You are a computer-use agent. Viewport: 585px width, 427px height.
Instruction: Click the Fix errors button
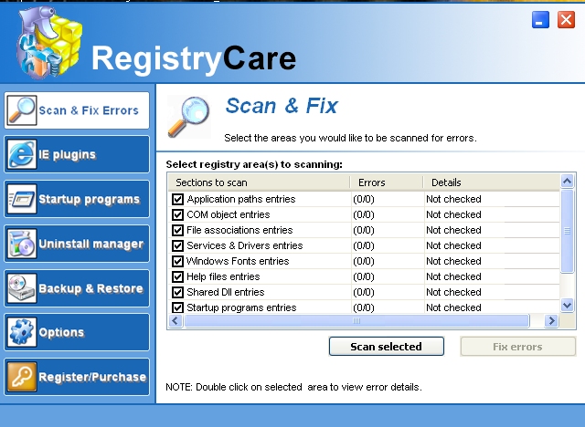coord(518,347)
